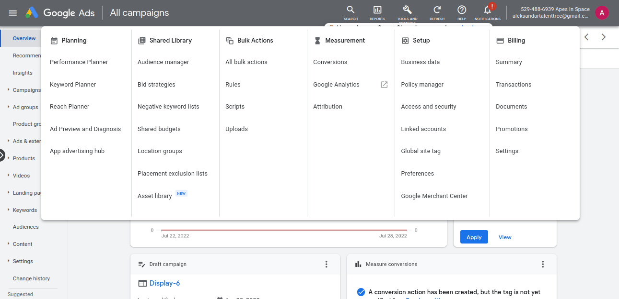Open Performance Planner

(x=79, y=62)
